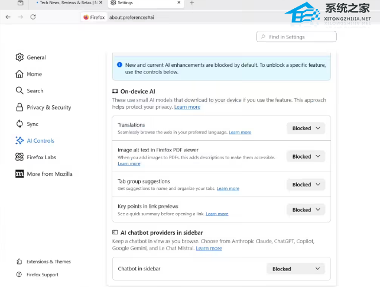Click the Firefox identity badge in address bar
The width and height of the screenshot is (380, 287).
pos(94,17)
